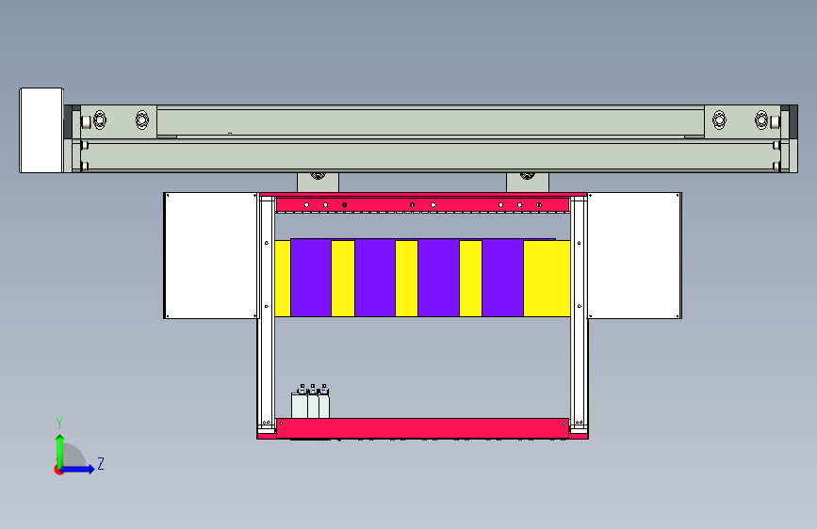Select the right carriage plate with two bolts
This screenshot has height=529, width=817.
(743, 121)
